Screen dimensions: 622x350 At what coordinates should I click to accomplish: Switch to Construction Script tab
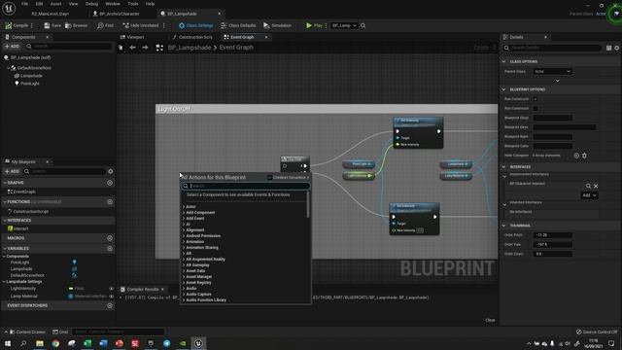click(192, 37)
